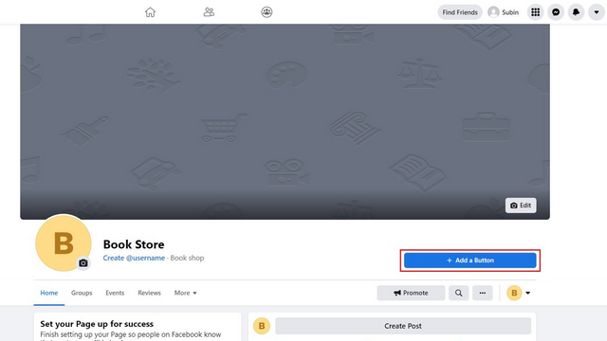607x341 pixels.
Task: Expand the account dropdown arrow at top right
Action: point(597,12)
